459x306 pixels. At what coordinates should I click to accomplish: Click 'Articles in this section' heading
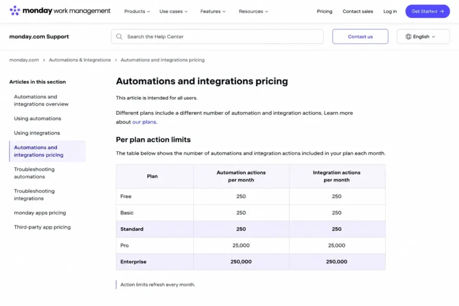tap(38, 82)
